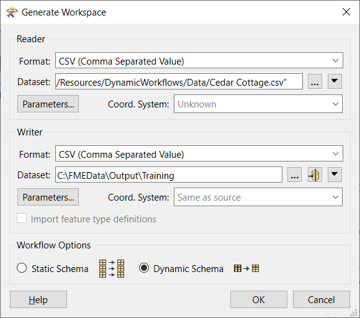Click the Workflow Options heading text
This screenshot has height=318, width=360.
[x=54, y=245]
